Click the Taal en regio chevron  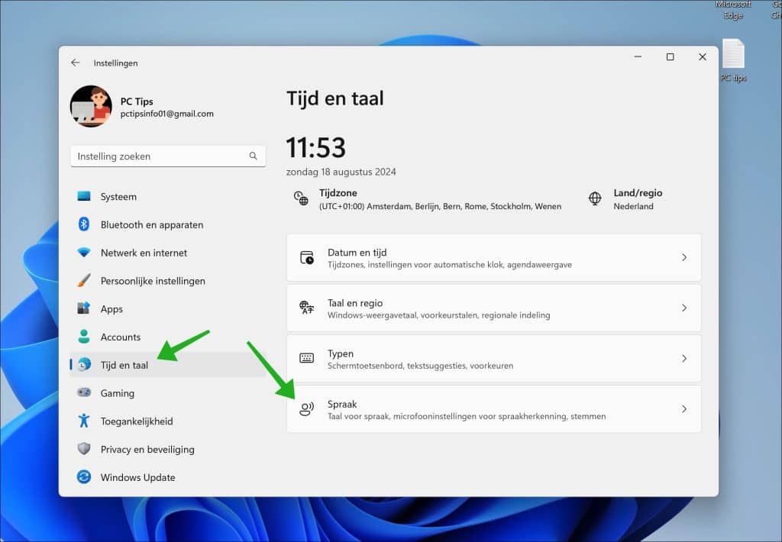684,308
